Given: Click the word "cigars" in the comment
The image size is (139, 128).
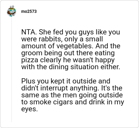Looking at the screenshot, I should (62, 102).
